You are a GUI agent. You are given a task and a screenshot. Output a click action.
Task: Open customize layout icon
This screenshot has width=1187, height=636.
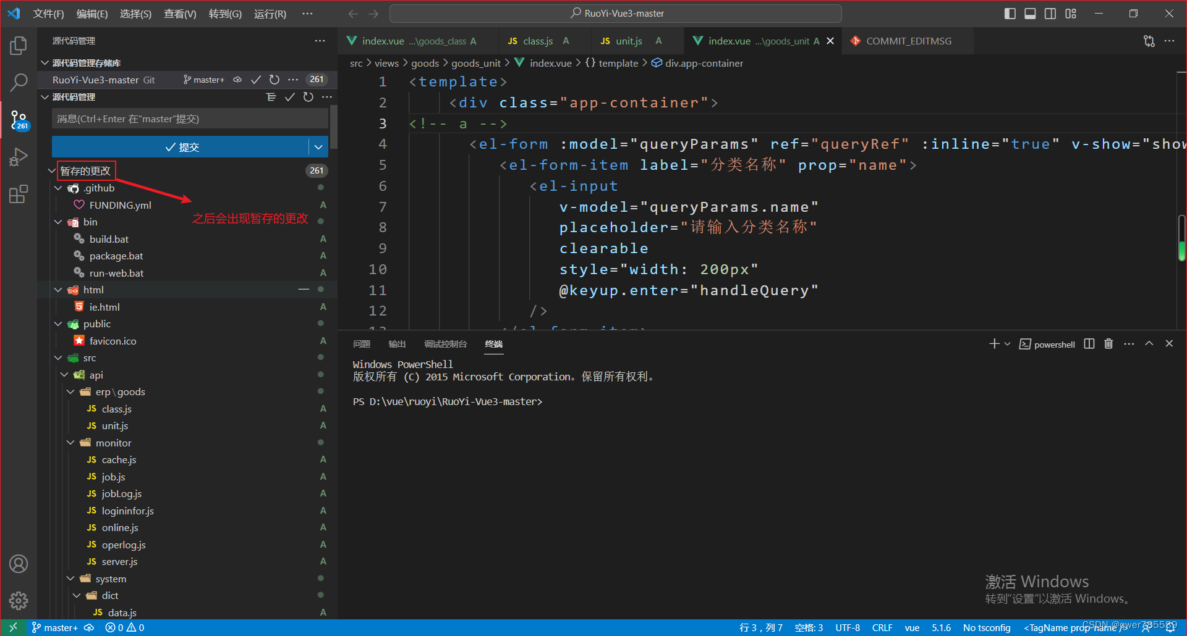point(1071,14)
